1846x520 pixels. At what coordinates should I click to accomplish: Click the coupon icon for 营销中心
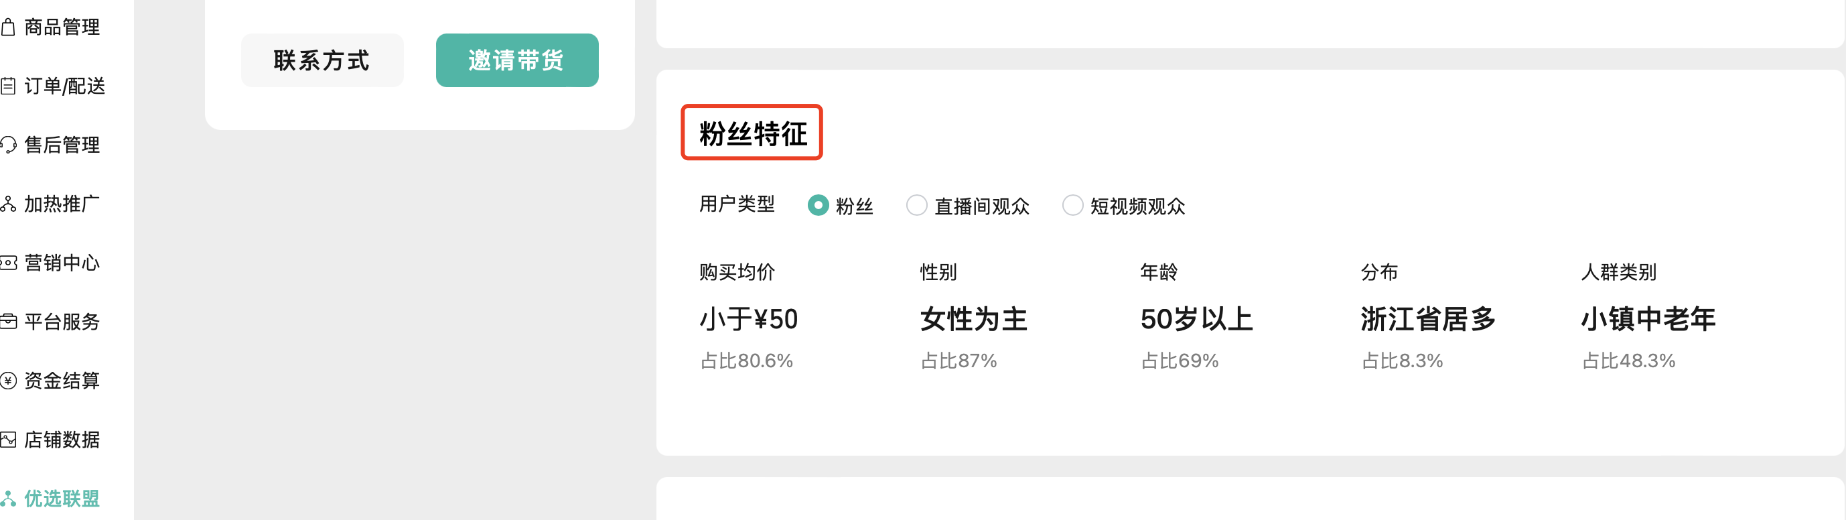click(x=8, y=263)
